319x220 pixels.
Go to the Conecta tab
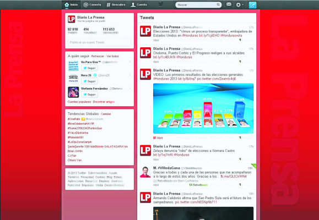pos(92,4)
